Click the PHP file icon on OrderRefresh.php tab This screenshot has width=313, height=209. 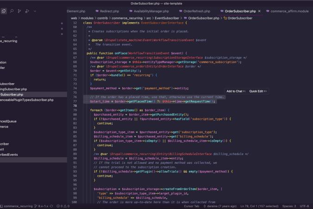(181, 11)
